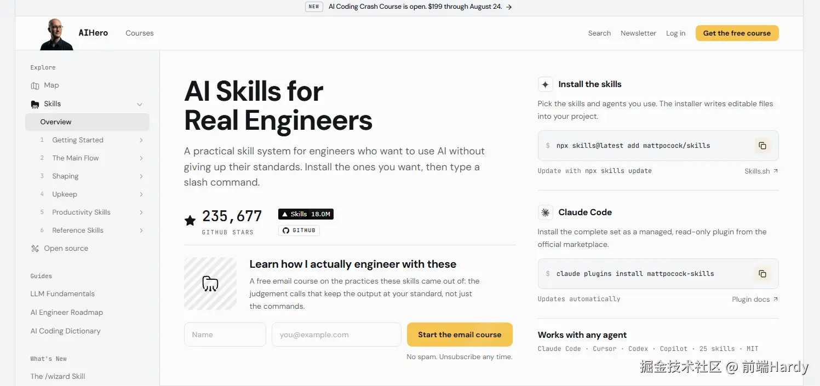Screen dimensions: 820x386
Task: Open Search in the top navigation
Action: coord(599,33)
